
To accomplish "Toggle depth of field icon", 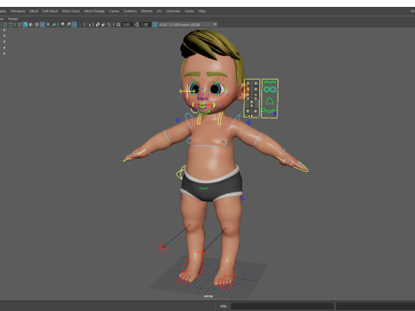I will point(80,24).
